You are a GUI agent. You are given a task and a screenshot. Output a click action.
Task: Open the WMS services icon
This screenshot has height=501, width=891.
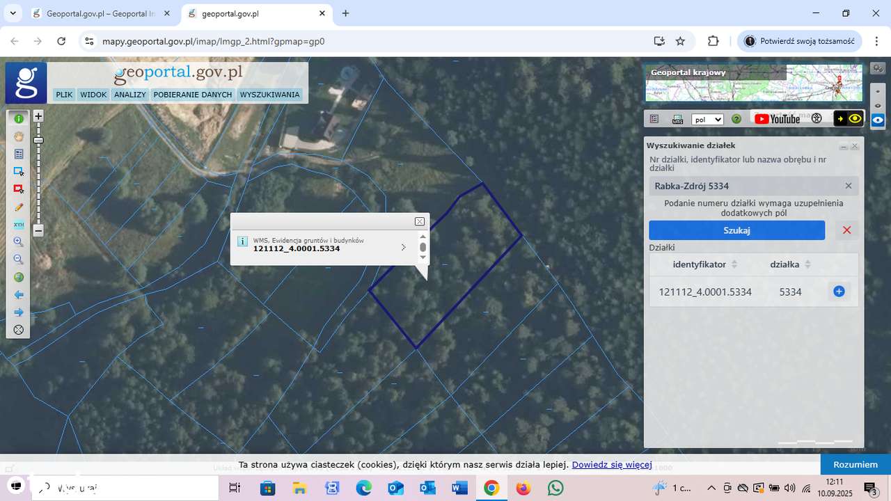[x=677, y=119]
